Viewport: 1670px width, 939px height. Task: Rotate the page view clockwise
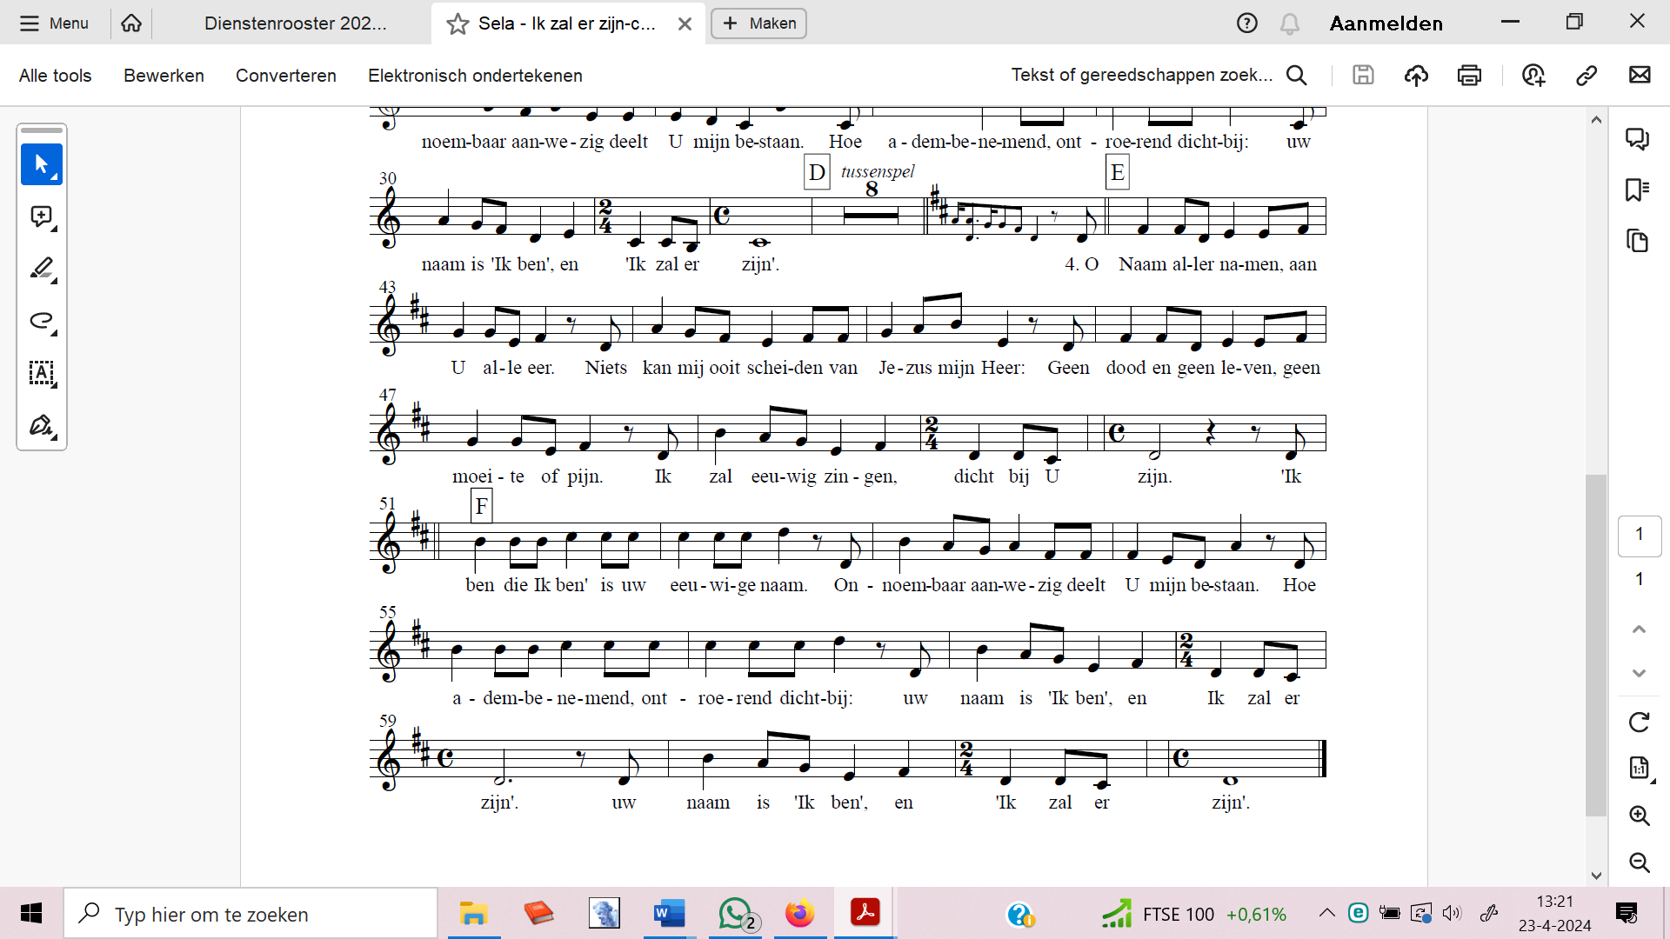point(1640,722)
